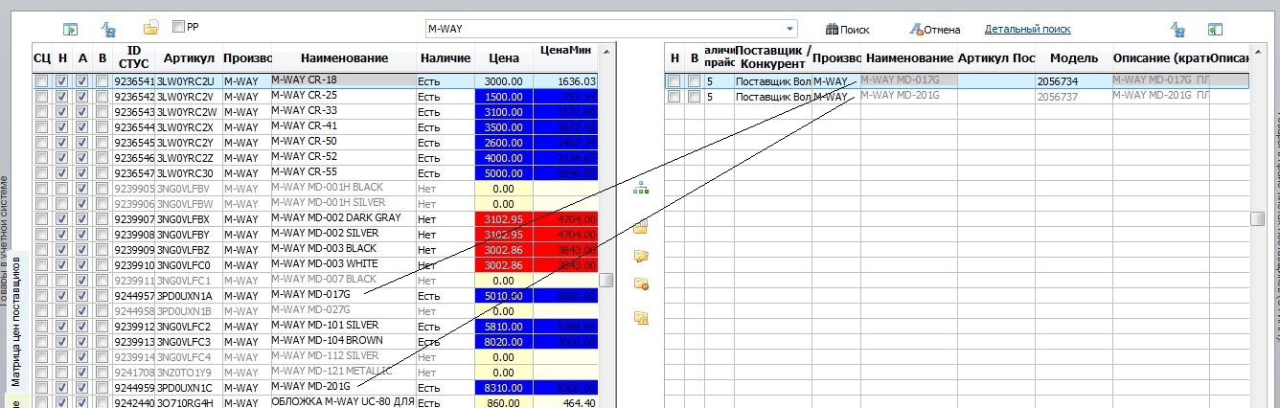The height and width of the screenshot is (408, 1280).
Task: Click ЦенаМин value 1636.03
Action: (565, 82)
